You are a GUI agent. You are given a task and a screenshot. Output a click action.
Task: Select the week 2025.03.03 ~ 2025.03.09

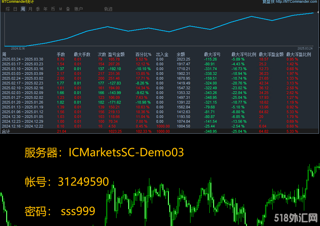159,74
